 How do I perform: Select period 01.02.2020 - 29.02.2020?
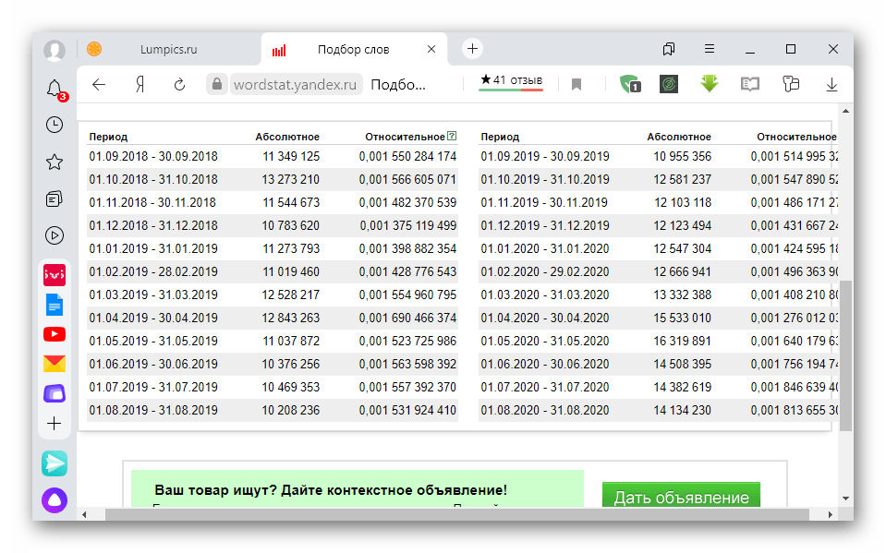[x=545, y=272]
